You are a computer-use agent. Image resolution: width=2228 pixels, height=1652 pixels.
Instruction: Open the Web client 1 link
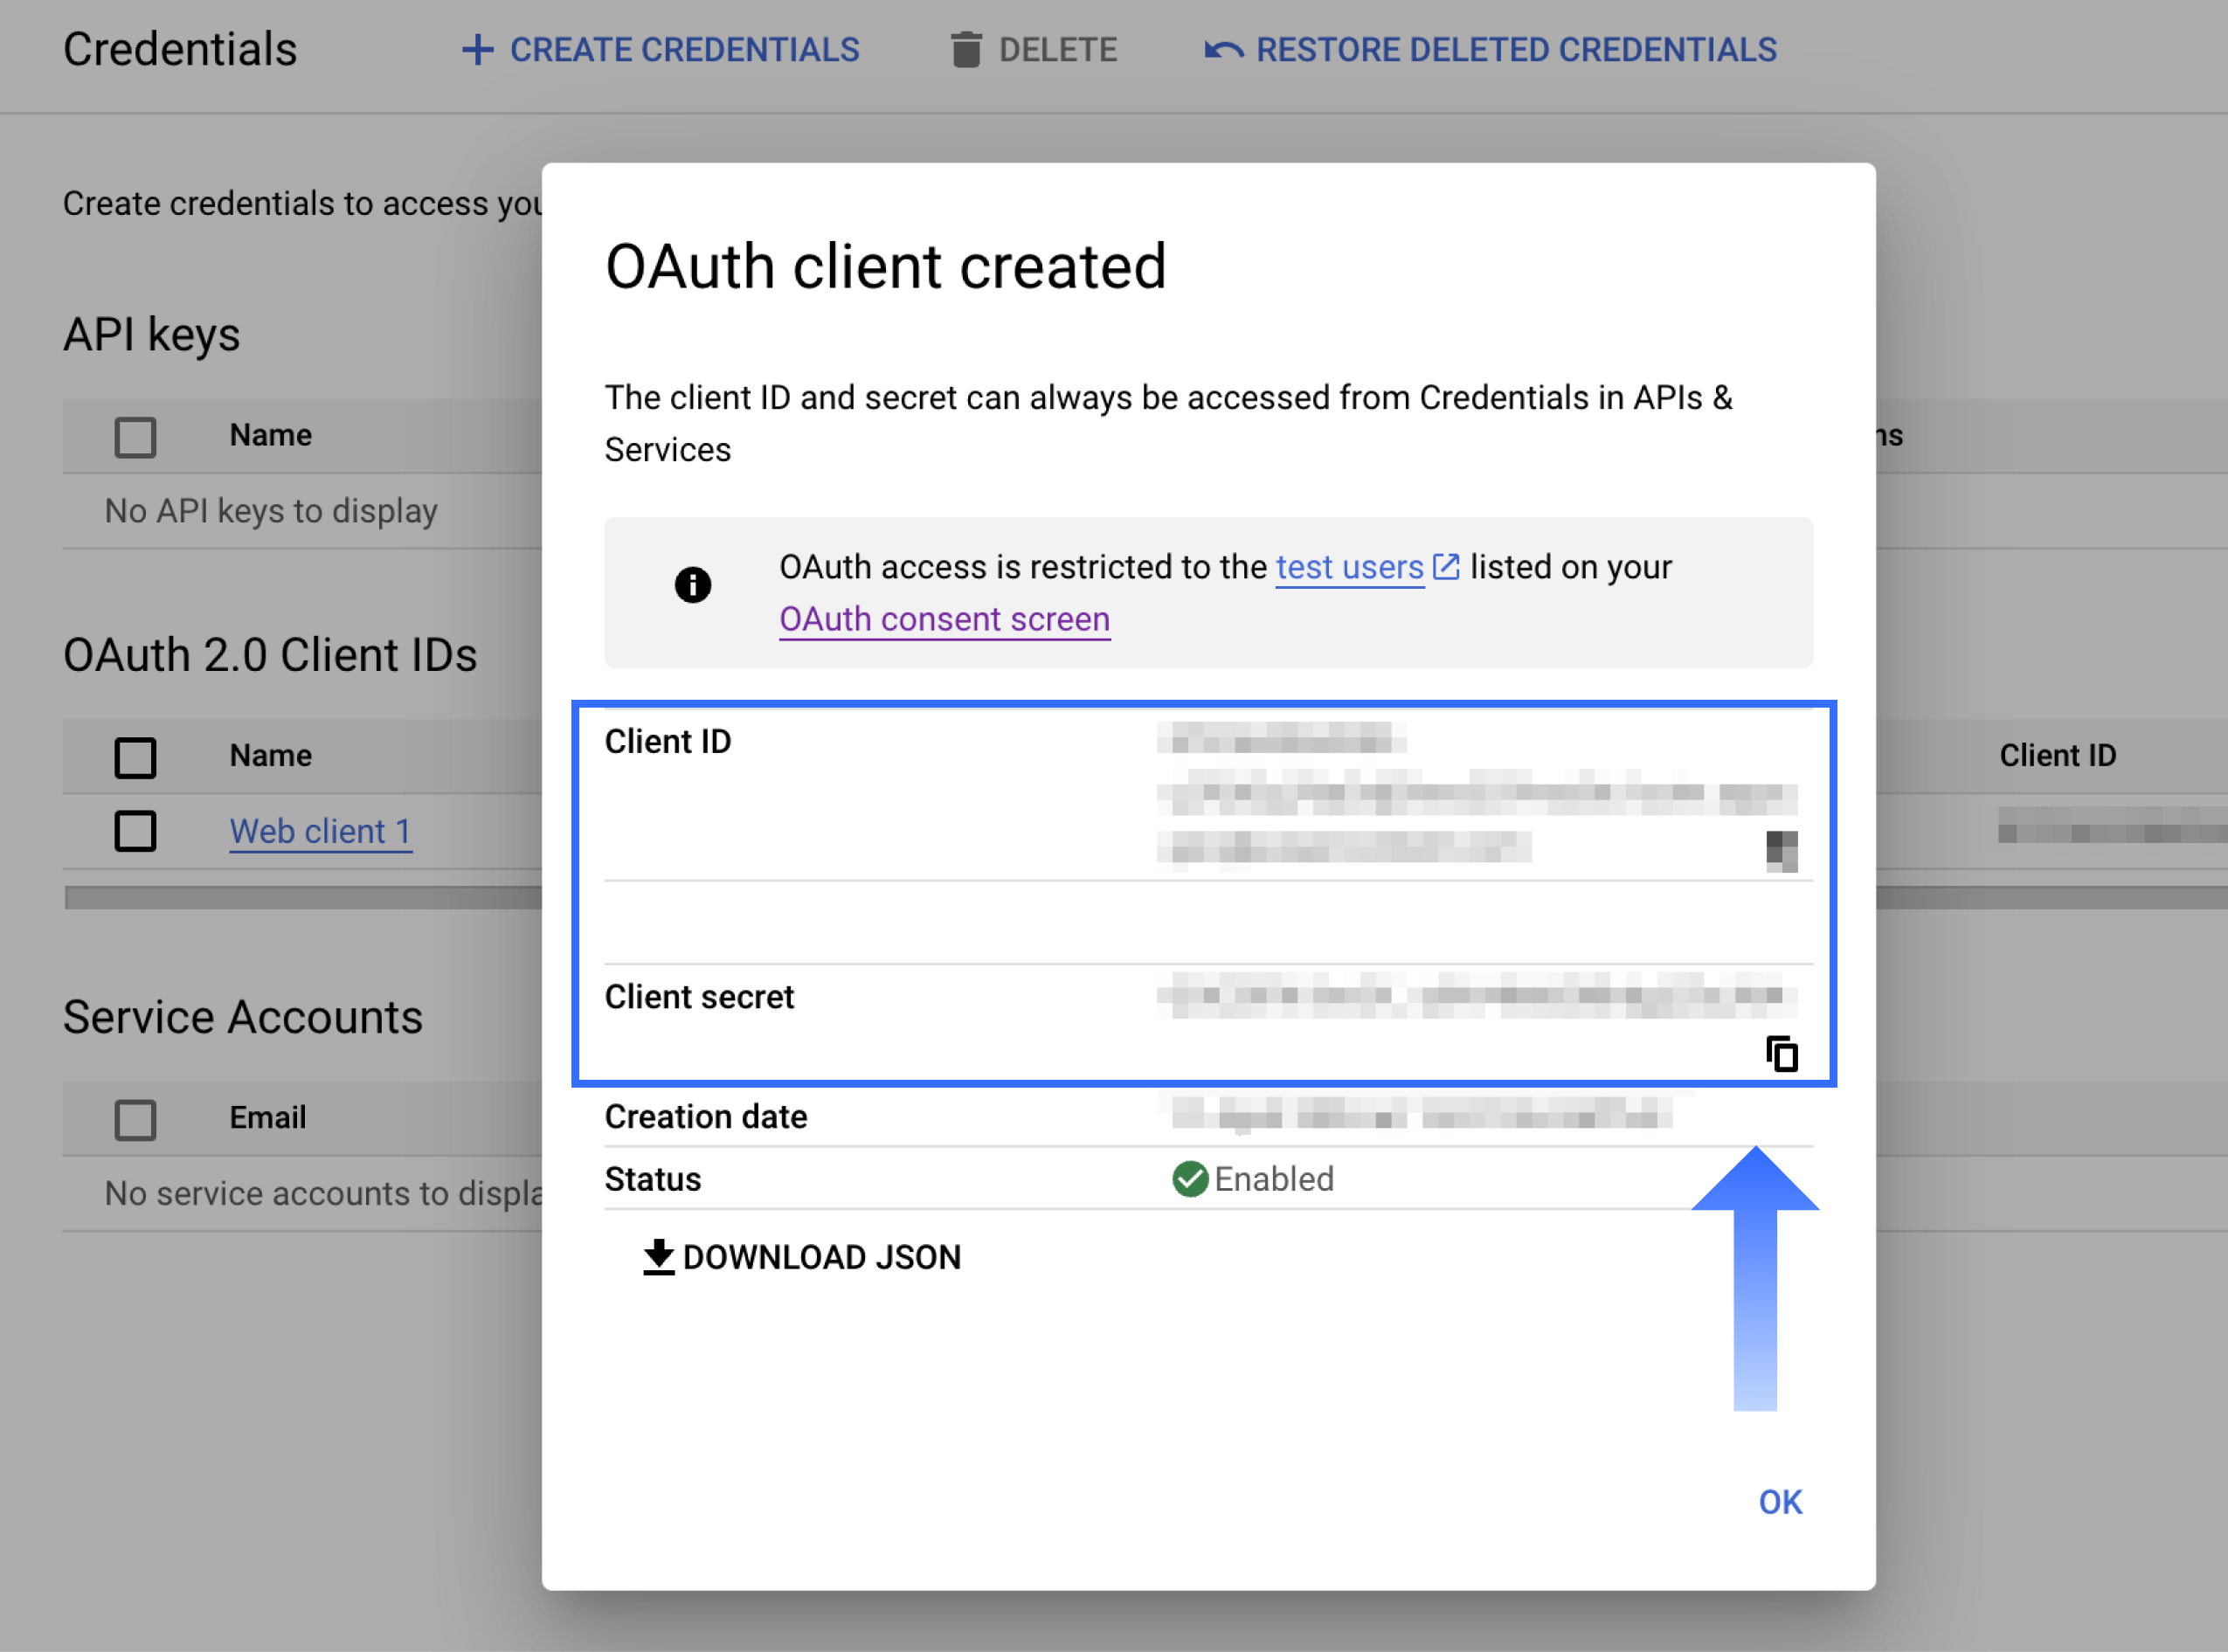point(320,831)
